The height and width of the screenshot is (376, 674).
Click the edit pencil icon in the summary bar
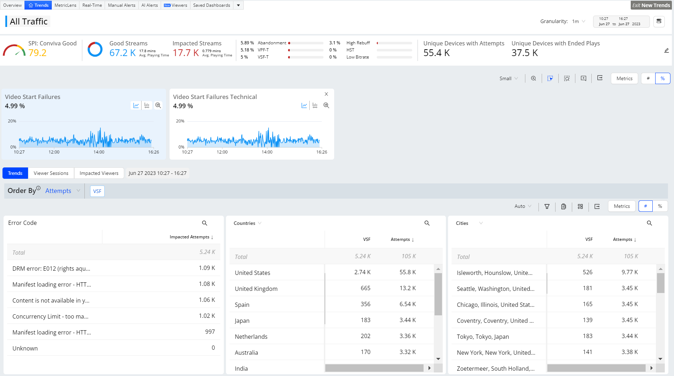point(667,51)
